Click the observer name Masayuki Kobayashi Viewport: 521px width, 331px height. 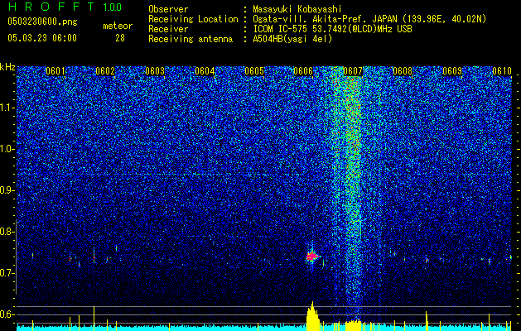pyautogui.click(x=297, y=9)
